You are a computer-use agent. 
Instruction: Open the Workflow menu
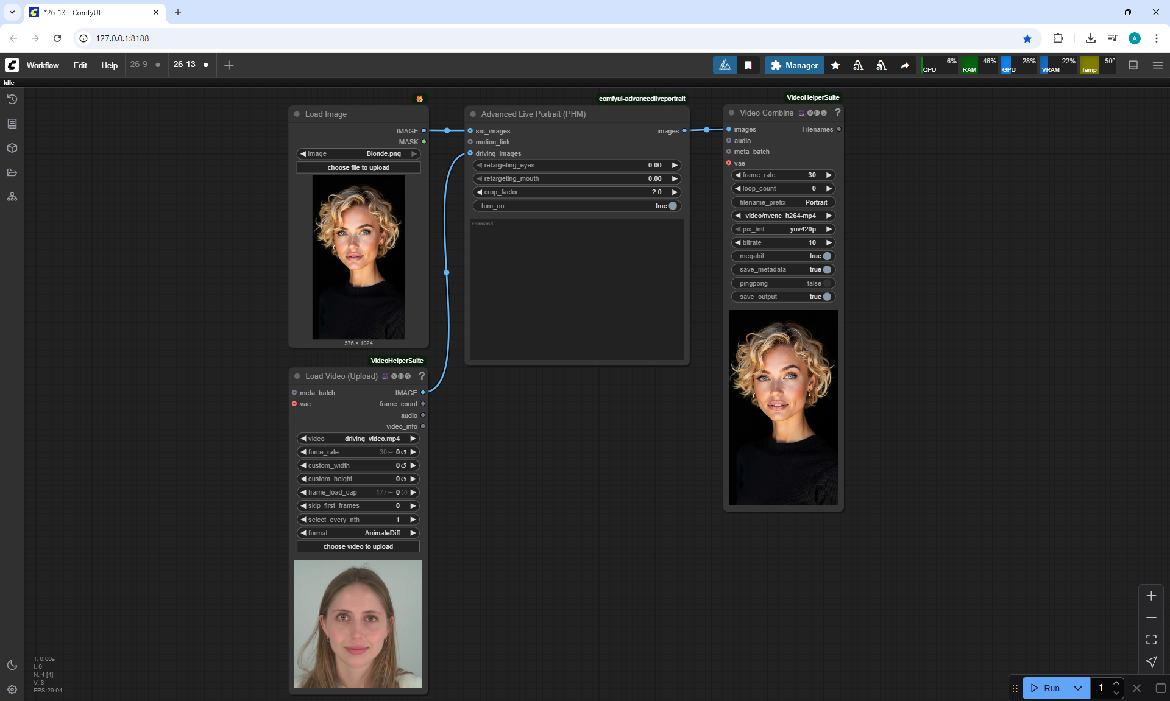[43, 65]
